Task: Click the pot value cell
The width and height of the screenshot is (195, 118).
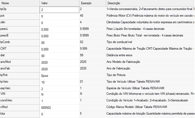Action: [59, 16]
